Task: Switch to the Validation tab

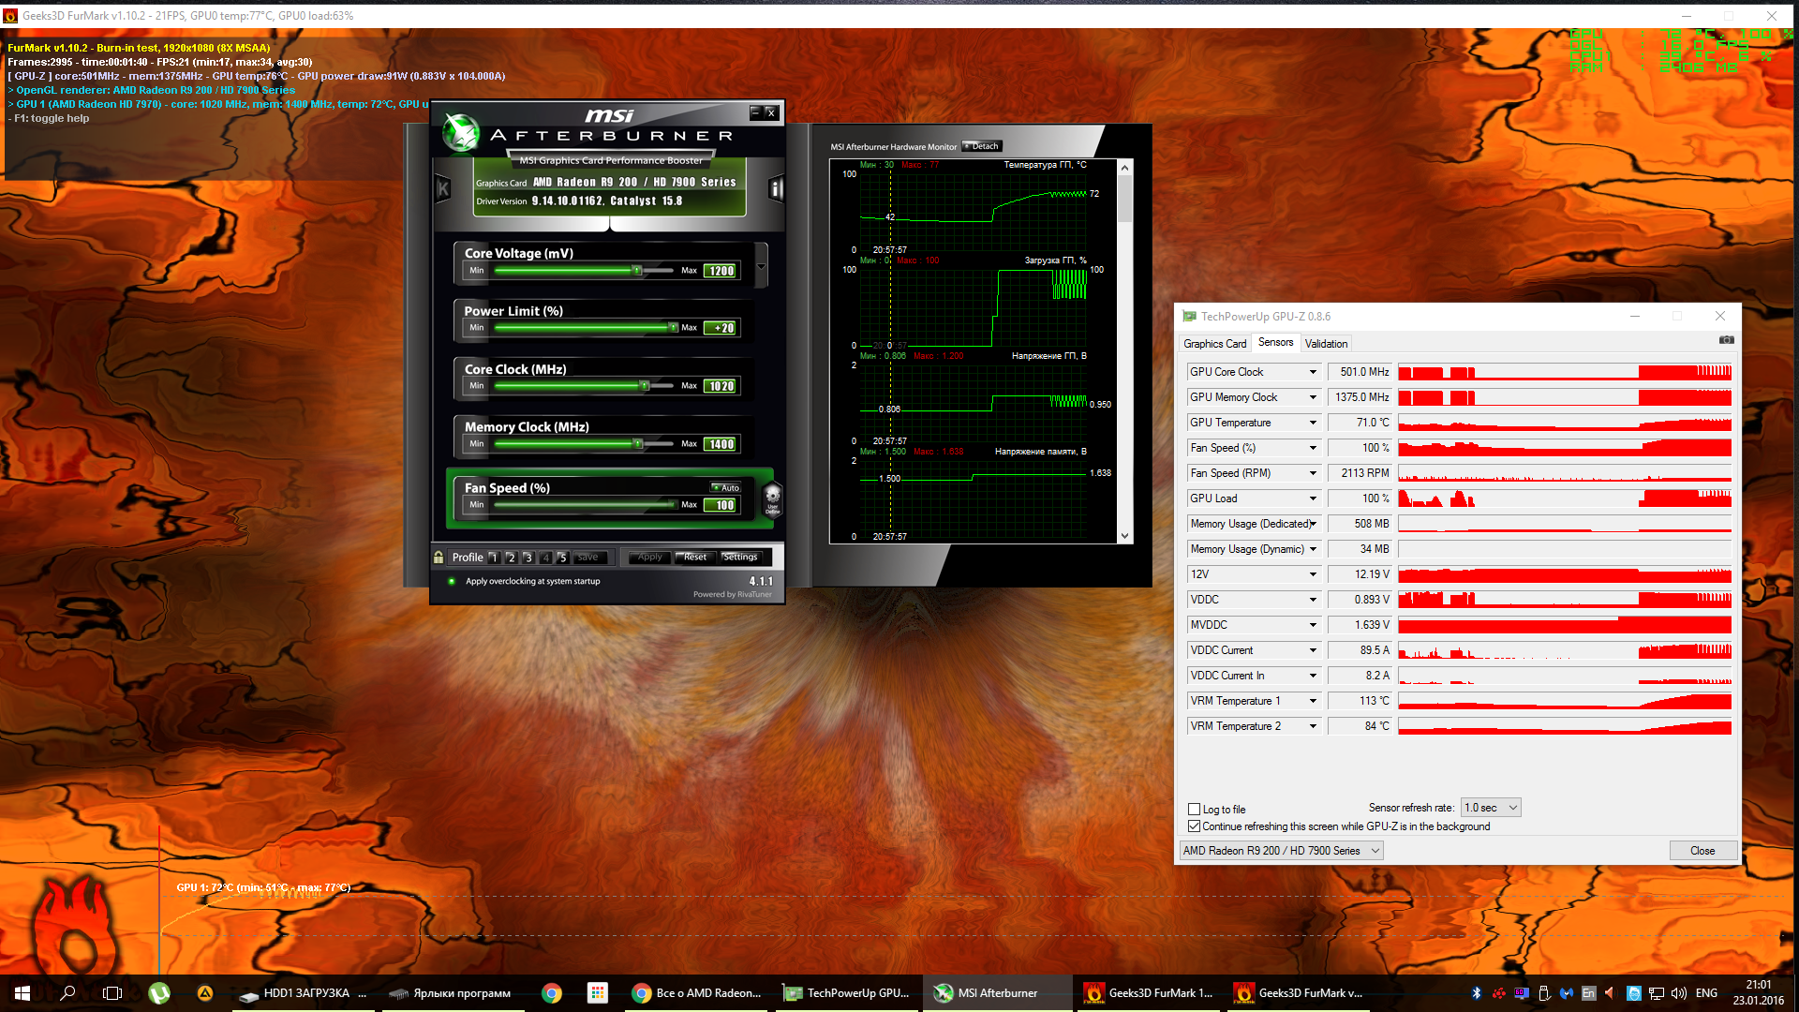Action: [x=1326, y=344]
